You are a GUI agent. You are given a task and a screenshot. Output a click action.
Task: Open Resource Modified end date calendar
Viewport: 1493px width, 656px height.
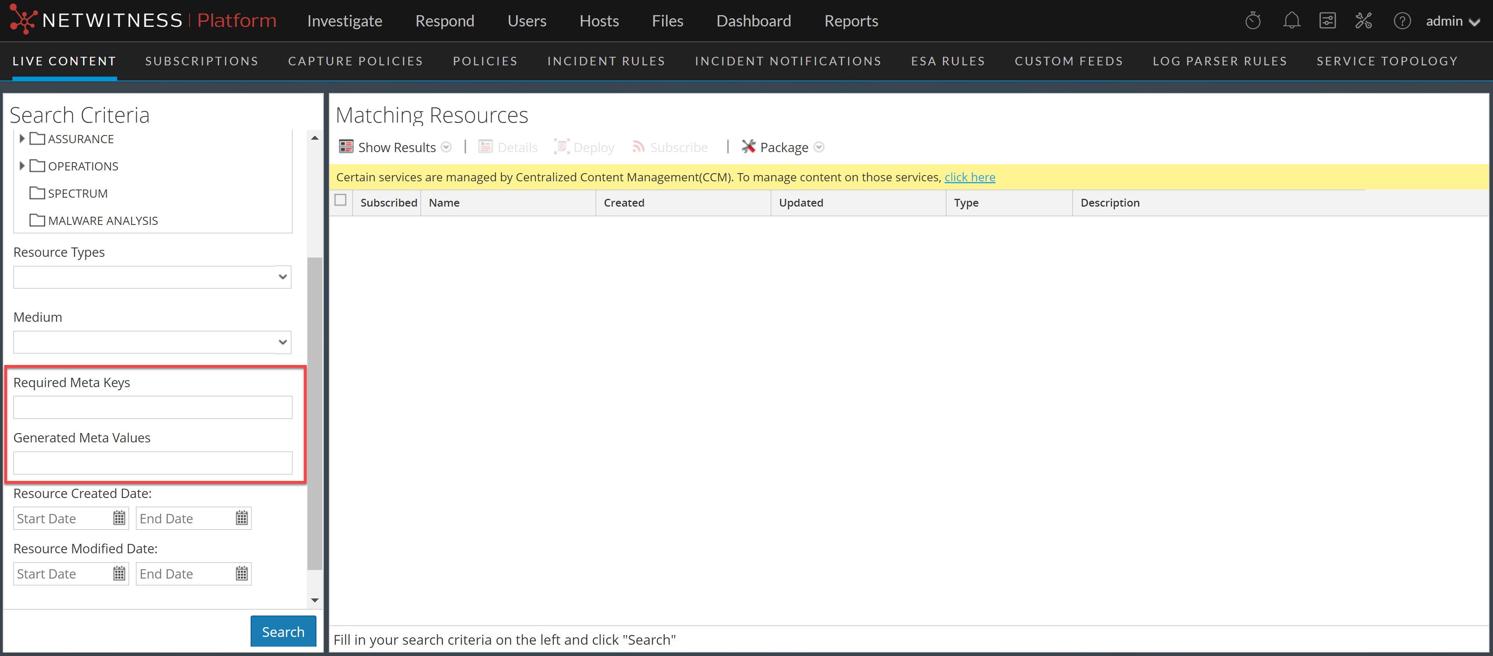(242, 574)
